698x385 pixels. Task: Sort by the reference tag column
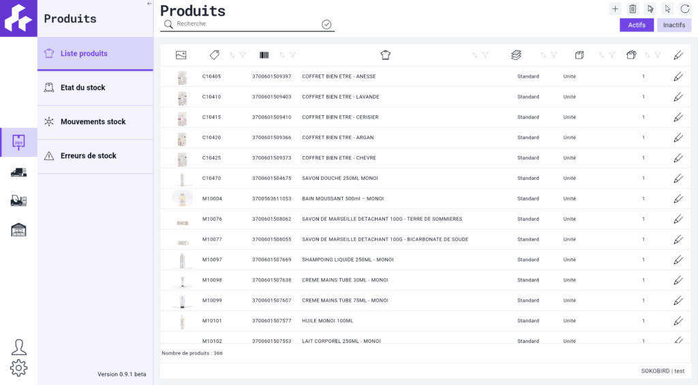(232, 55)
